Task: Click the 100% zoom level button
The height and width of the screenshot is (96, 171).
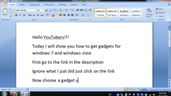Action: 144,90
